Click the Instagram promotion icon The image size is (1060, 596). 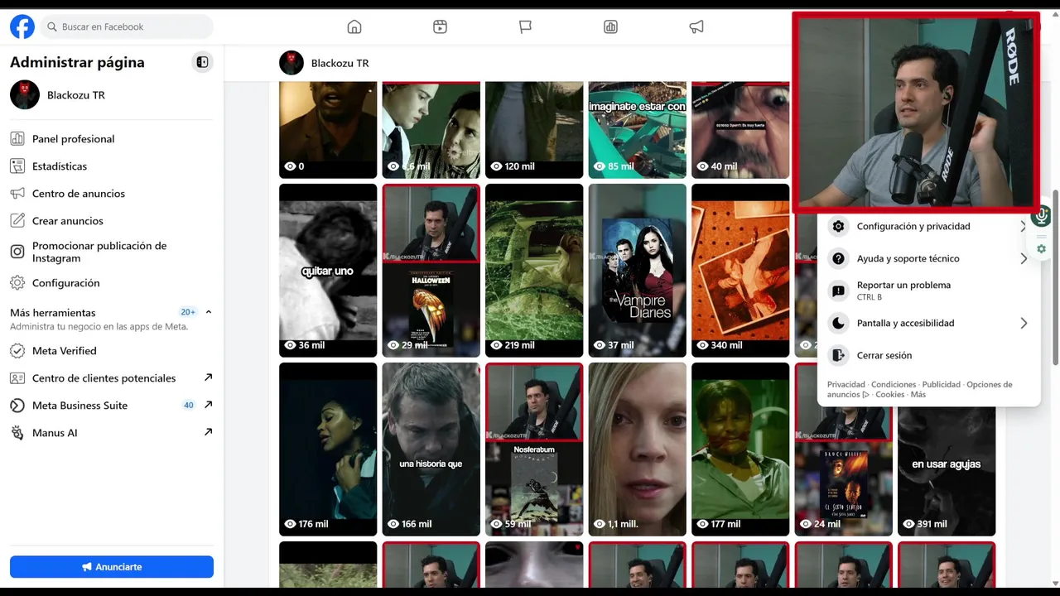point(17,252)
